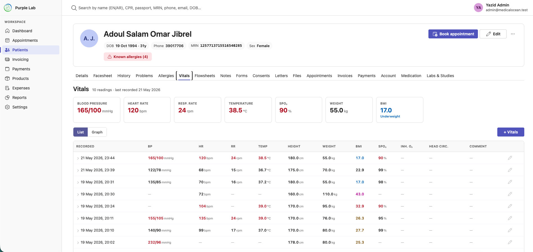Screen dimensions: 533x252
Task: Edit the 19 May 2026, 20:10 reading
Action: [x=510, y=230]
